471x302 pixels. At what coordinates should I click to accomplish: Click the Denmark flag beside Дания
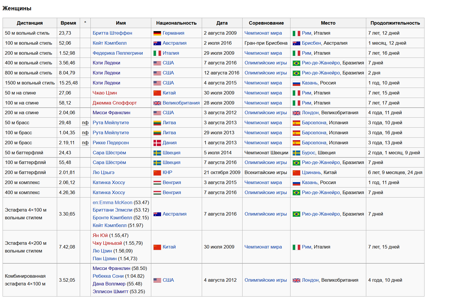157,143
